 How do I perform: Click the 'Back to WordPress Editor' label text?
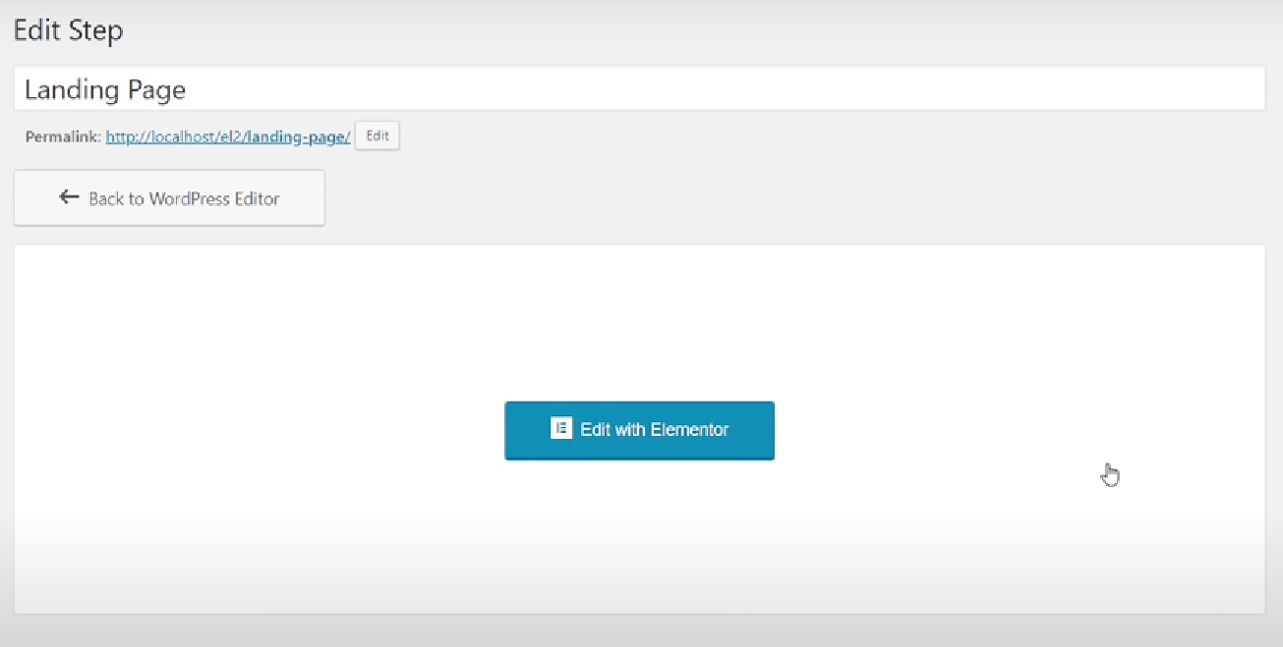click(x=184, y=198)
